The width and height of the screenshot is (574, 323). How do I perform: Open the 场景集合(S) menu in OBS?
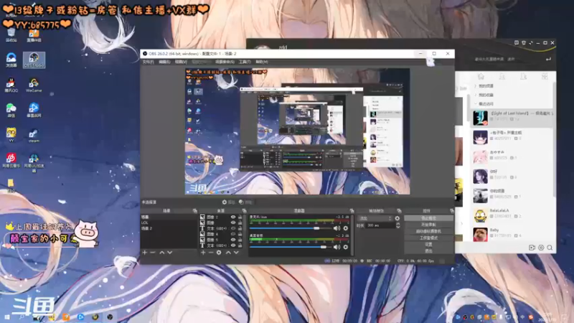(x=225, y=62)
